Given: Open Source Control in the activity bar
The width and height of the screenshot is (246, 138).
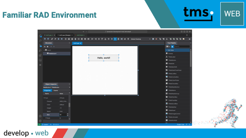Looking at the screenshot, I should click(x=40, y=46).
